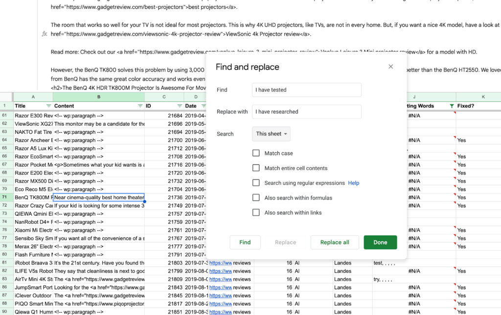Select column A header
Image resolution: width=501 pixels, height=315 pixels.
click(x=33, y=97)
